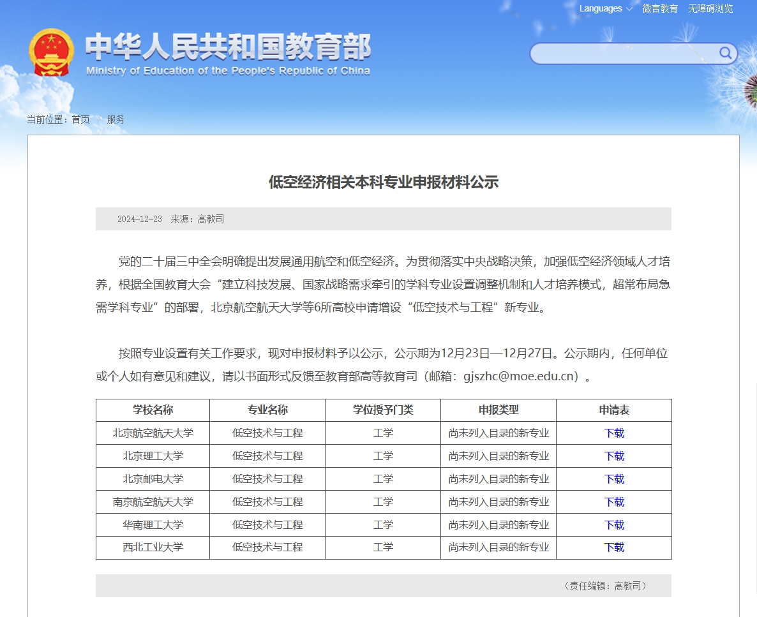Go to 首页 in the breadcrumb
Screen dimensions: 757x617
(x=81, y=119)
